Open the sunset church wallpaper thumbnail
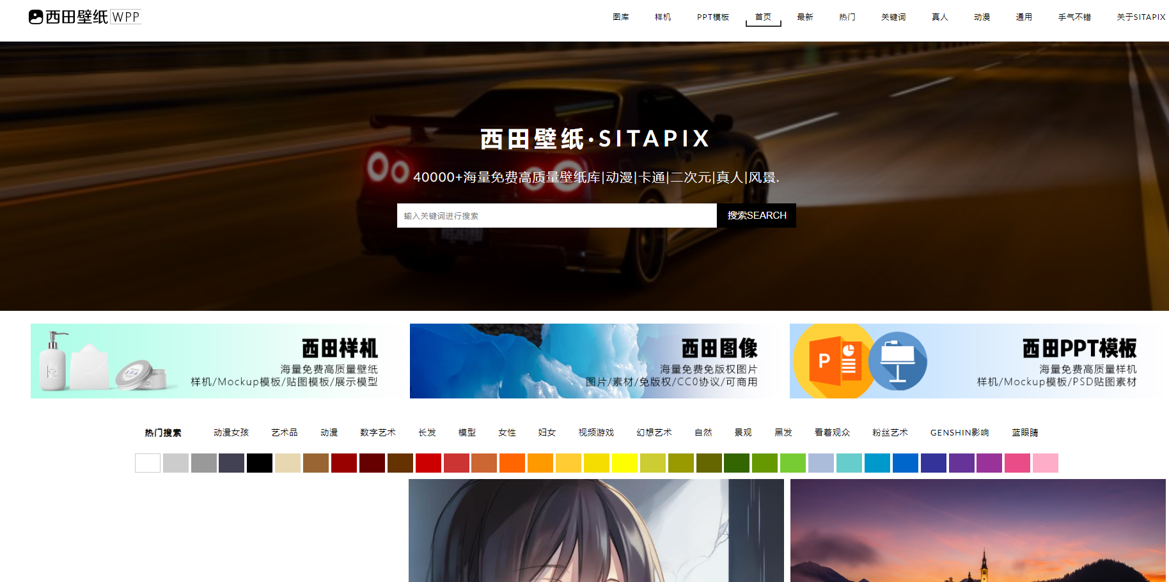Image resolution: width=1169 pixels, height=582 pixels. click(x=977, y=530)
